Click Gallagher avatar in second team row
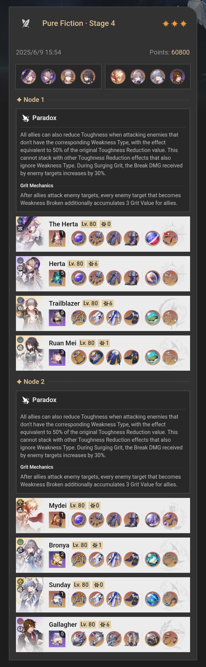 point(177,77)
